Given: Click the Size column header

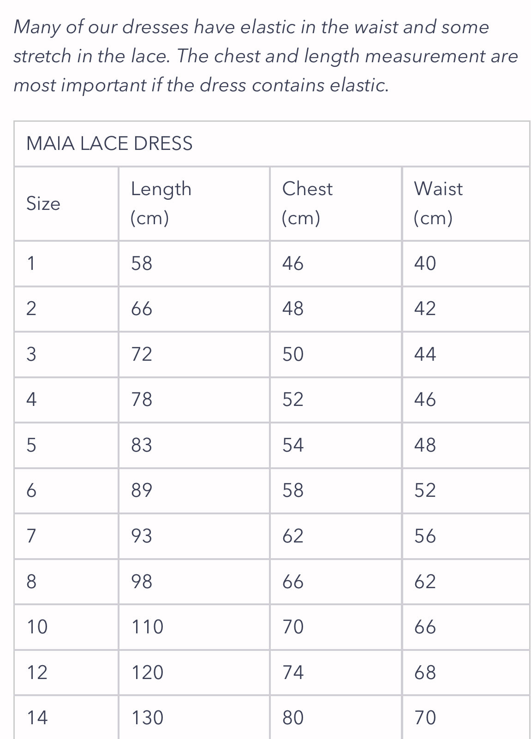Looking at the screenshot, I should point(43,203).
